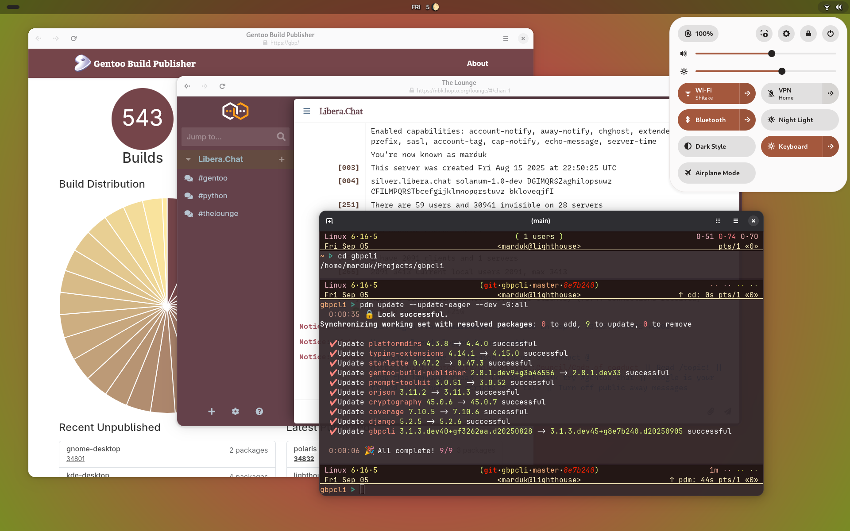Expand the Bluetooth devices arrow

[747, 120]
